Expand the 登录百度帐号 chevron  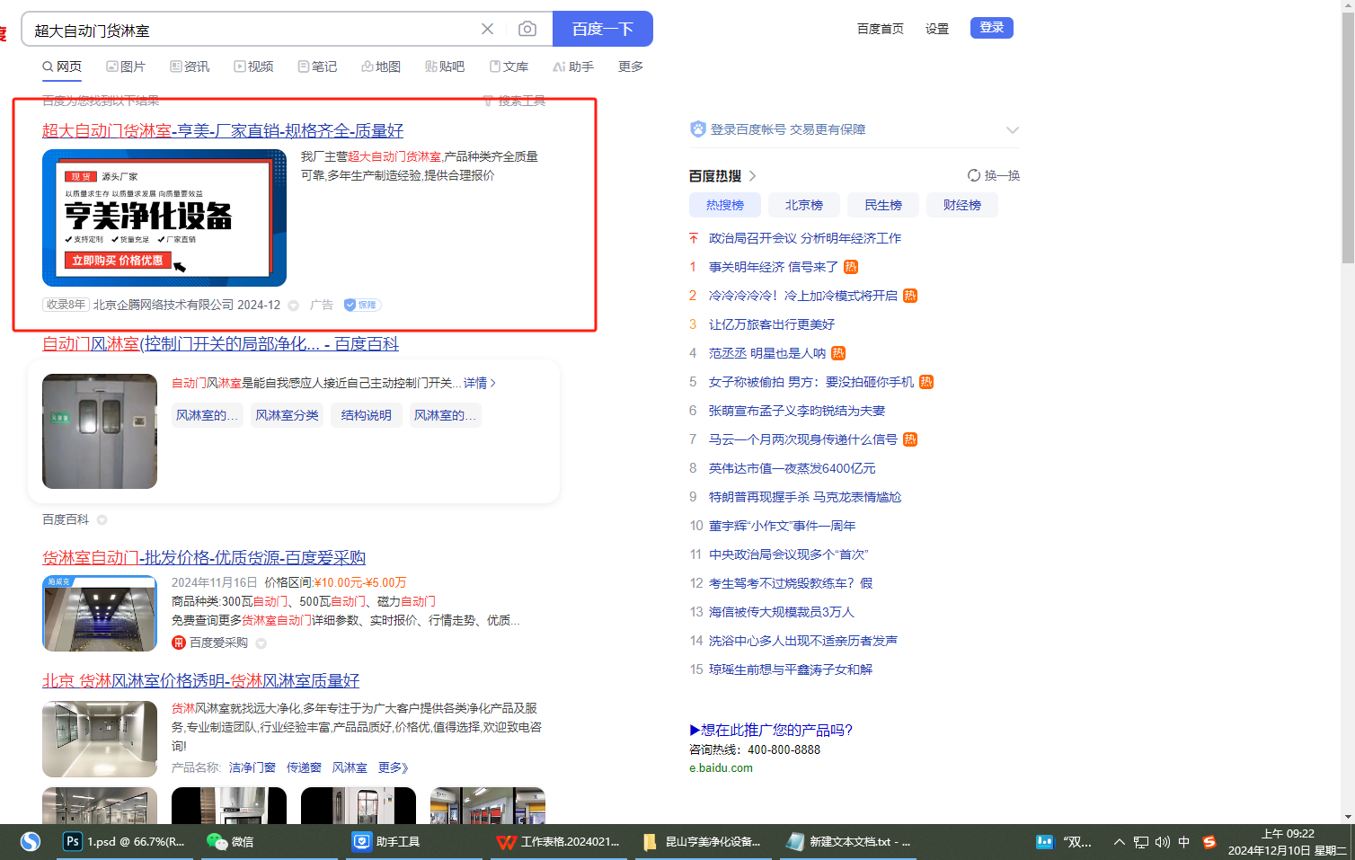(x=1013, y=130)
